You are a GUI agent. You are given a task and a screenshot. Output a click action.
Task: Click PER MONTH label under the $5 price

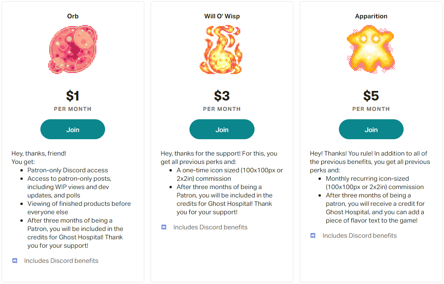(x=371, y=108)
